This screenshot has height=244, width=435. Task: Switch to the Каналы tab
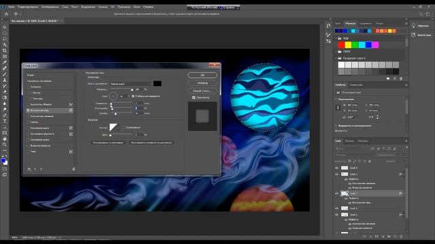click(x=349, y=141)
